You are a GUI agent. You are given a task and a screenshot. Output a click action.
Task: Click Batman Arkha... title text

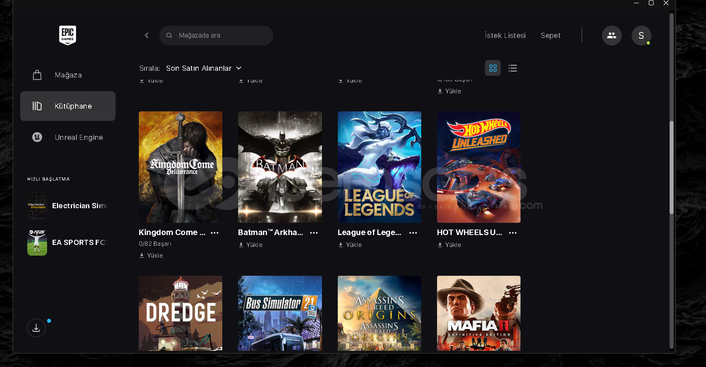pyautogui.click(x=271, y=233)
